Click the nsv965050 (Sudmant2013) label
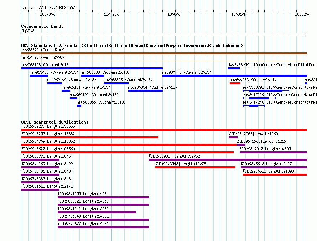317x241 pixels. (54, 72)
